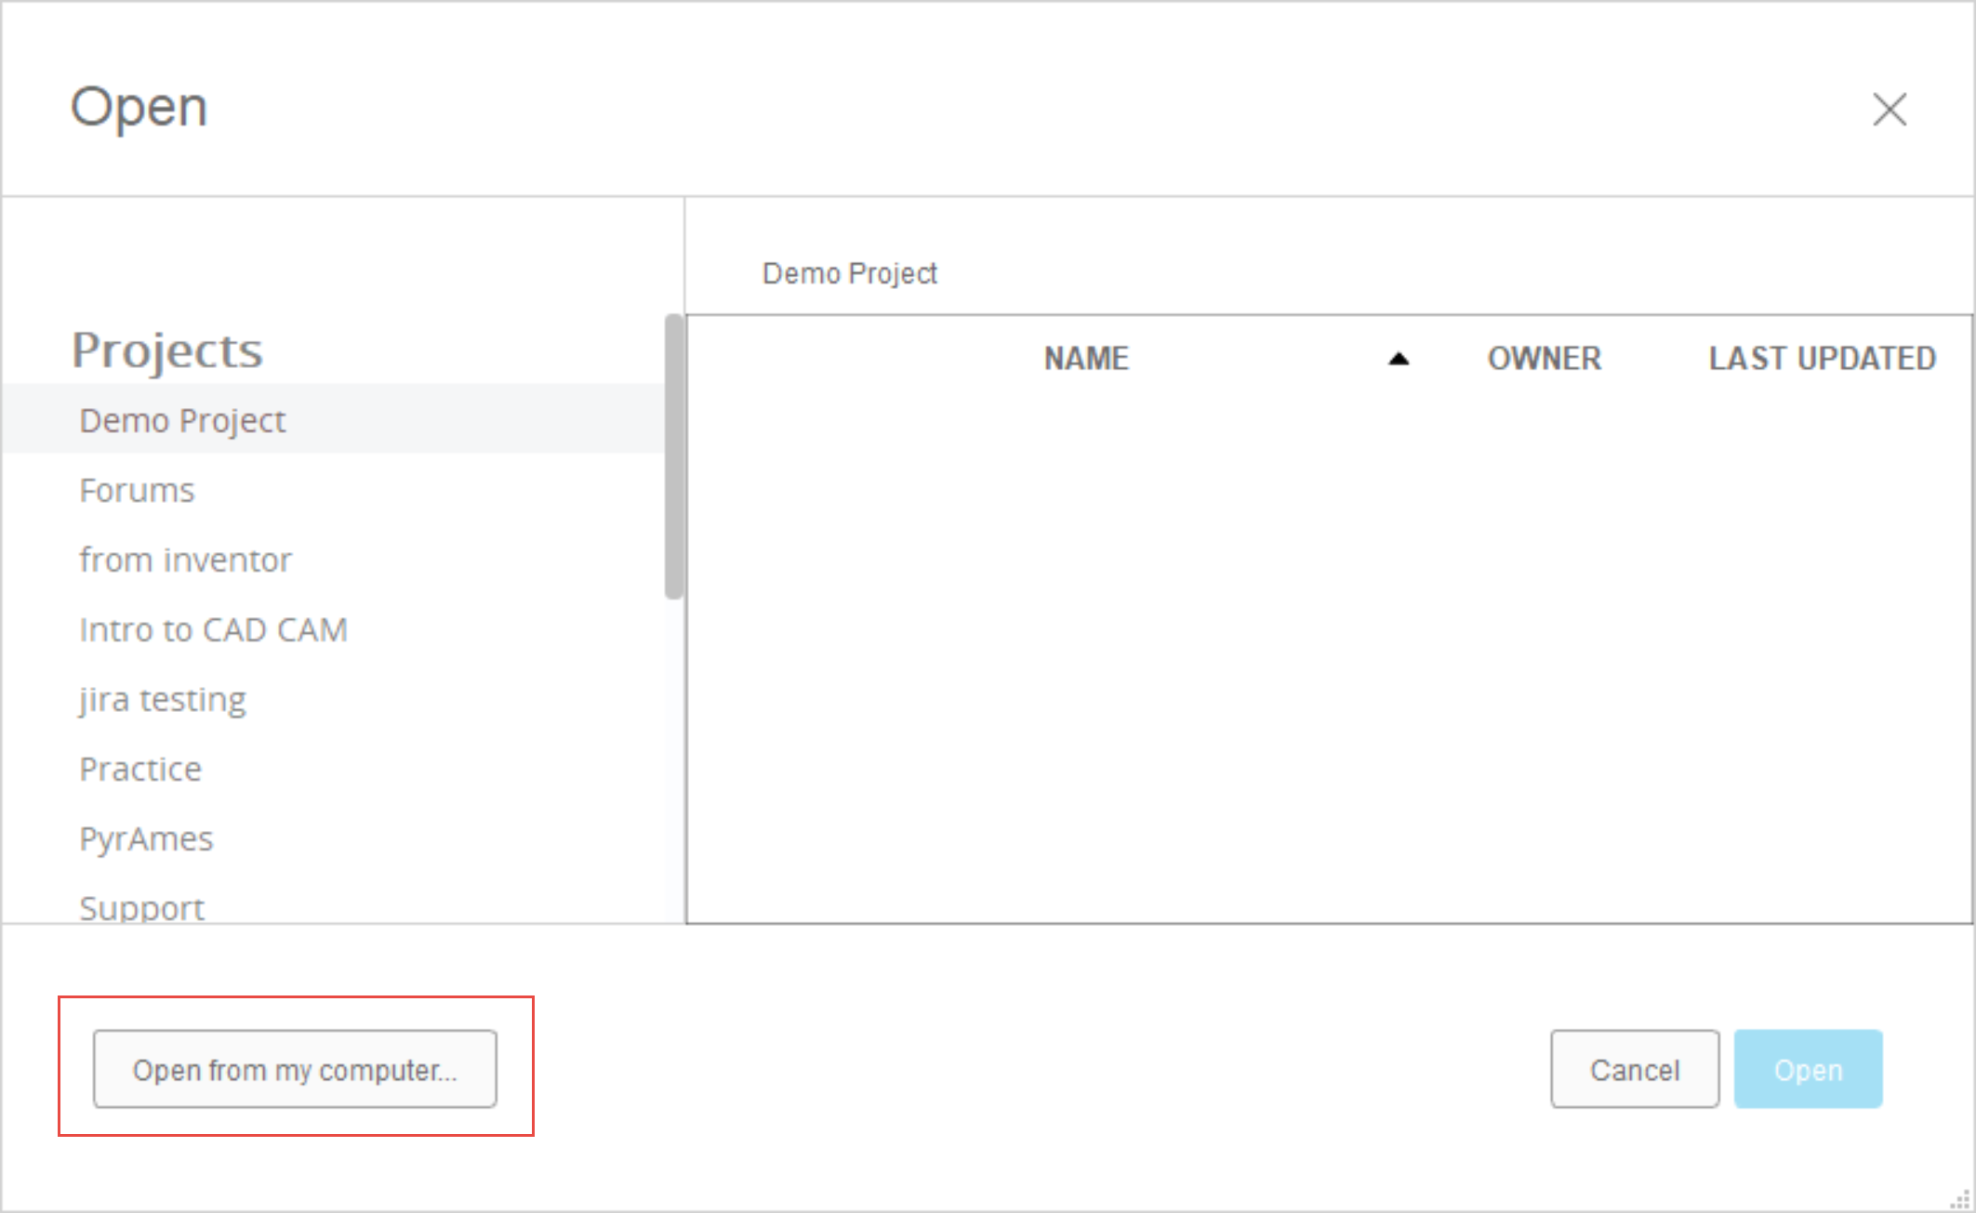Close the Open dialog with X
Viewport: 1976px width, 1213px height.
click(x=1889, y=110)
